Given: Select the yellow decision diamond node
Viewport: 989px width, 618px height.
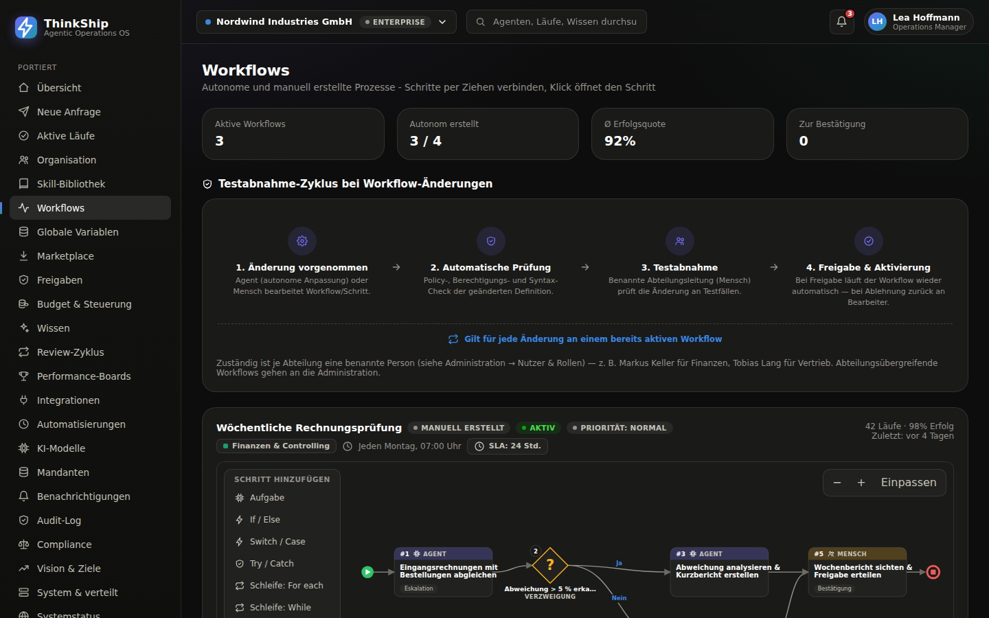Looking at the screenshot, I should [x=550, y=565].
